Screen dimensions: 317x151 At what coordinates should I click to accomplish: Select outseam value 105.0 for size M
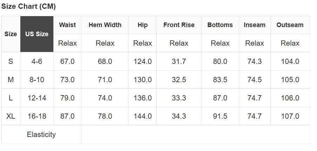(290, 80)
